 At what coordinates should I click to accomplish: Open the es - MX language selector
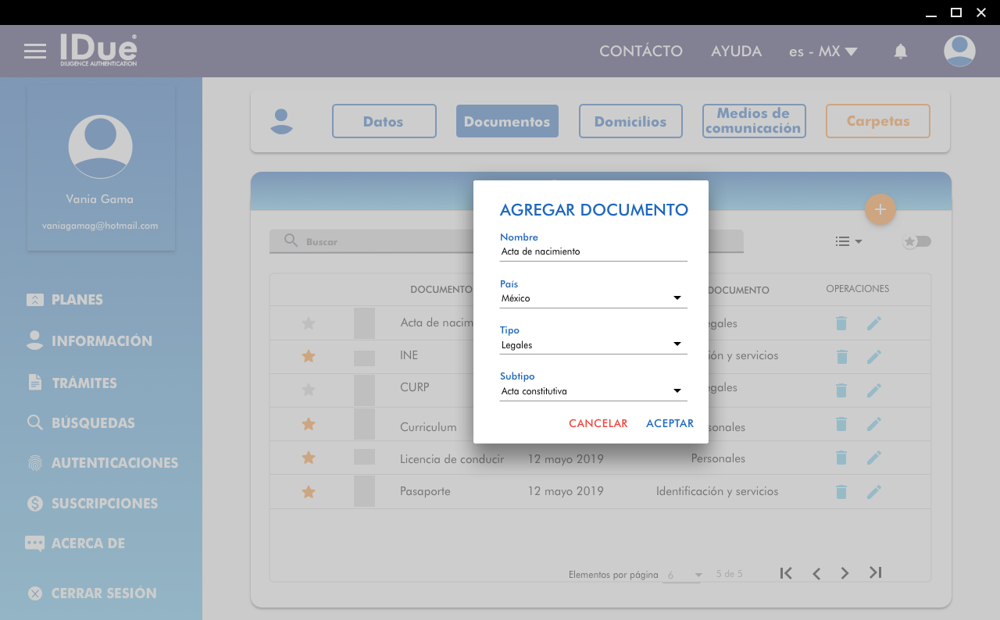tap(823, 52)
